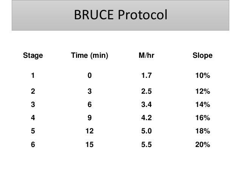Viewport: 241px width, 181px height.
Task: Click the 18% slope value
Action: (202, 131)
